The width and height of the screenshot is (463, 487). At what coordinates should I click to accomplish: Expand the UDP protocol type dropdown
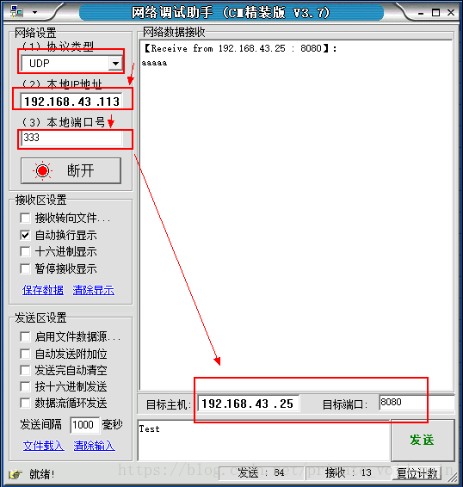click(x=115, y=64)
